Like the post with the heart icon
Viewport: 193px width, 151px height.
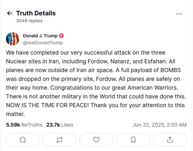click(x=96, y=140)
